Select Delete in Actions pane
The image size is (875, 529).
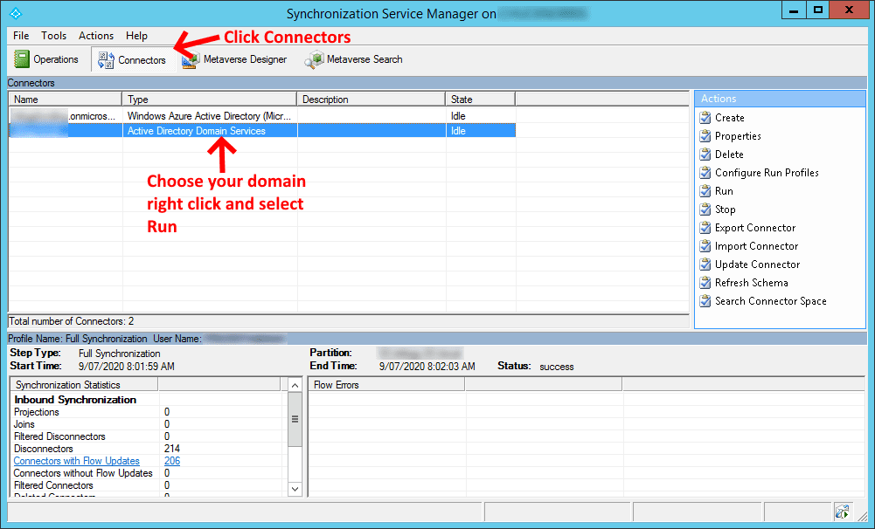(x=729, y=155)
